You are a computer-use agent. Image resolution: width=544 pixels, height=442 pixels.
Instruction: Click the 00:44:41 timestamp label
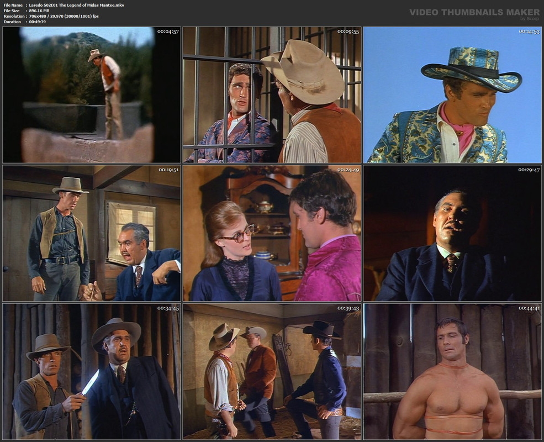pyautogui.click(x=529, y=308)
